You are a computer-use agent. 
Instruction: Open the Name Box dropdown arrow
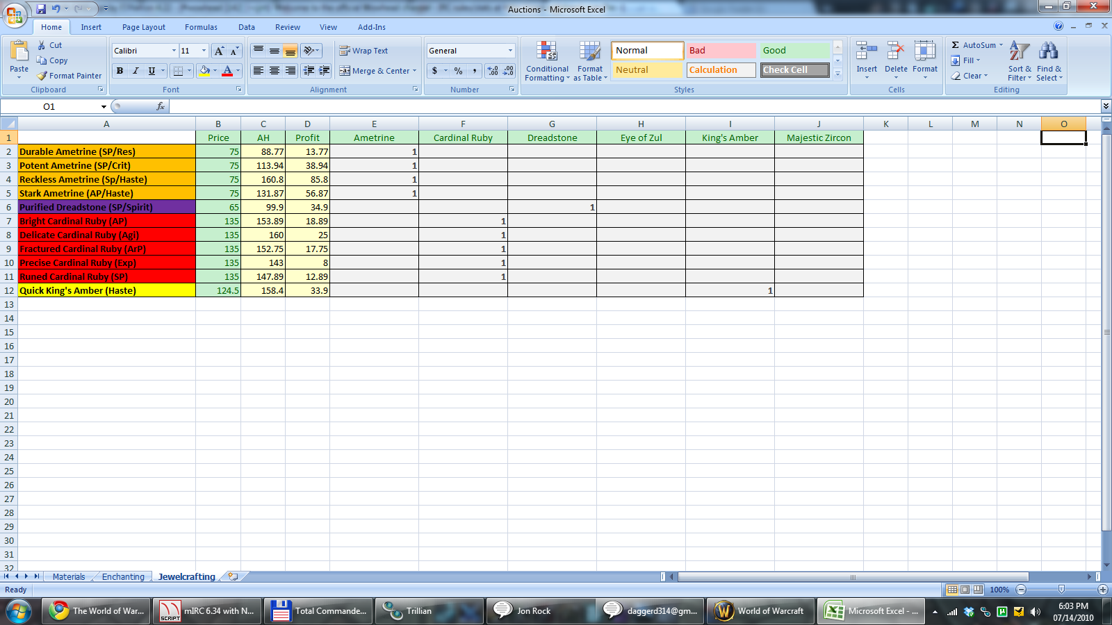(x=104, y=107)
